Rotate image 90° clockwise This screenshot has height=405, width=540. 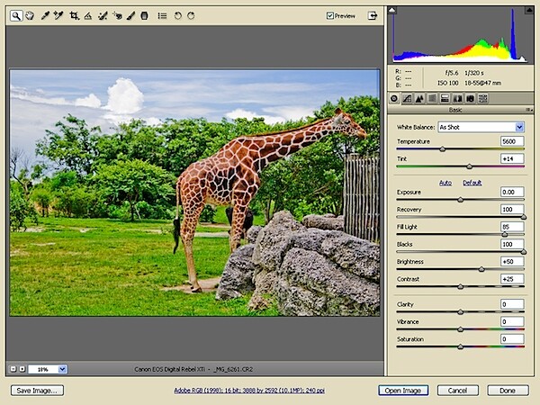191,15
